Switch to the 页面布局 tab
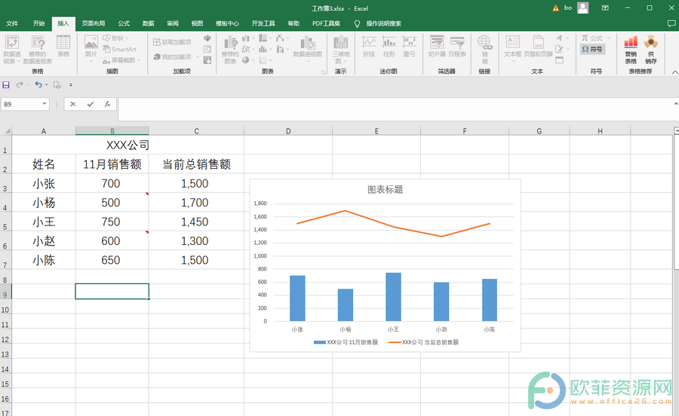 click(x=94, y=23)
